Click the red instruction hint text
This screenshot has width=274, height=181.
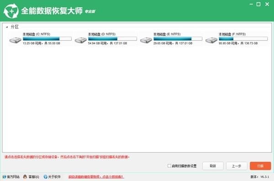tap(67, 157)
